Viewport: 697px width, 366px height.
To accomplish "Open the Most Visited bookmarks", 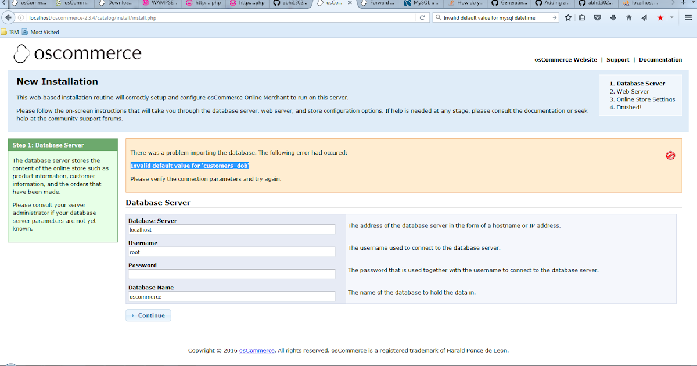I will tap(41, 32).
